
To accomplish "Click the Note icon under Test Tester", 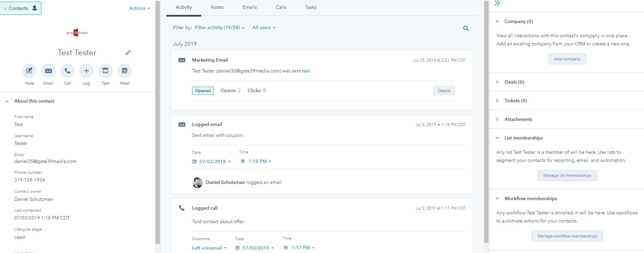I will pos(30,71).
